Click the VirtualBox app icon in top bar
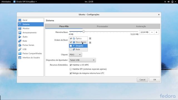This screenshot has height=100, width=178. pyautogui.click(x=14, y=2)
